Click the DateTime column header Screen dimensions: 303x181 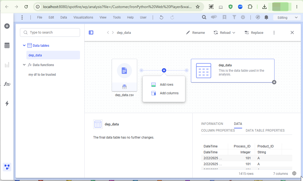point(210,146)
